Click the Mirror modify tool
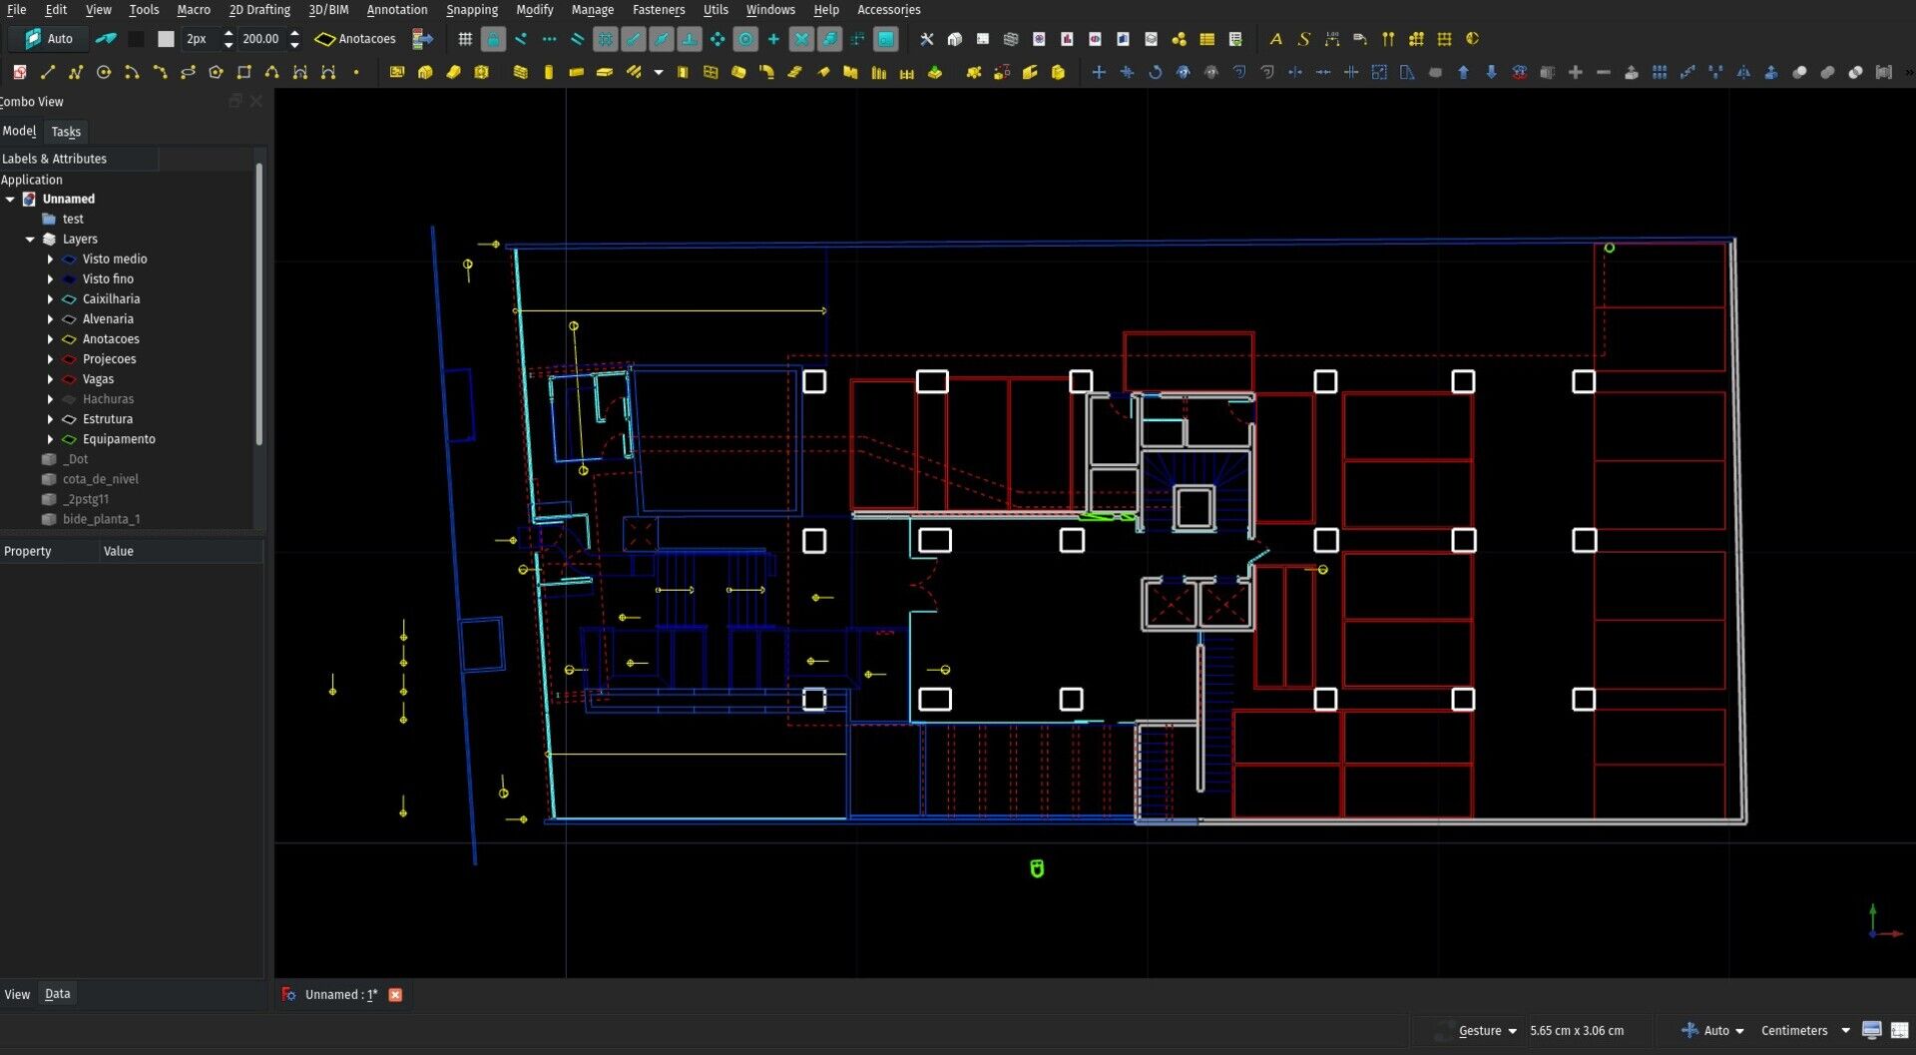This screenshot has height=1055, width=1916. (x=1743, y=72)
